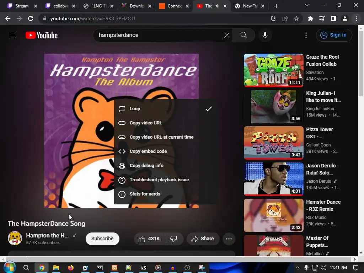Click the taskbar clock 11:41 PM
Viewport: 364px width, 273px height.
[338, 268]
